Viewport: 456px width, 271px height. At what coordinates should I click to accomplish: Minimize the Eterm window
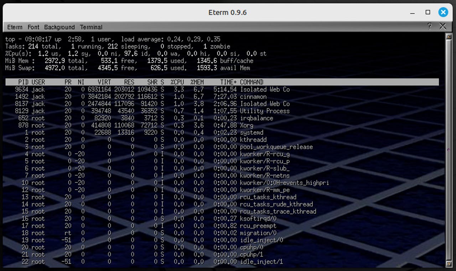point(413,12)
